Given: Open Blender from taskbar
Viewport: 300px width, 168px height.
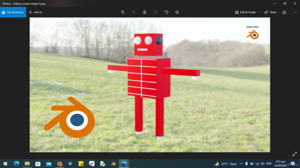Looking at the screenshot, I should click(x=113, y=164).
